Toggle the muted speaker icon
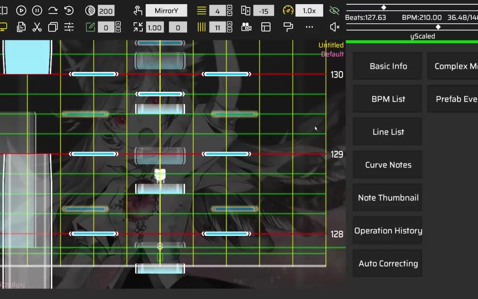The width and height of the screenshot is (478, 299). point(335,27)
